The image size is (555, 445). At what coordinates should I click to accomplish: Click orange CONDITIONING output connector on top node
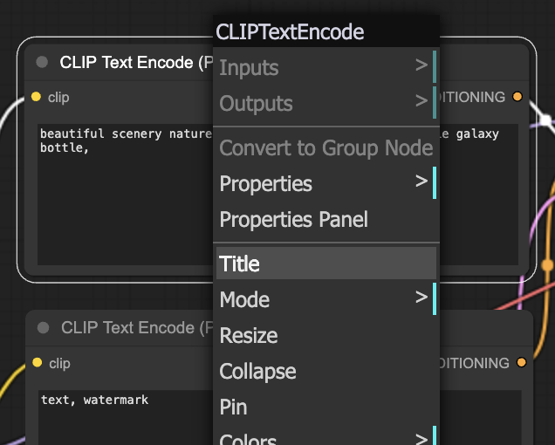point(517,96)
